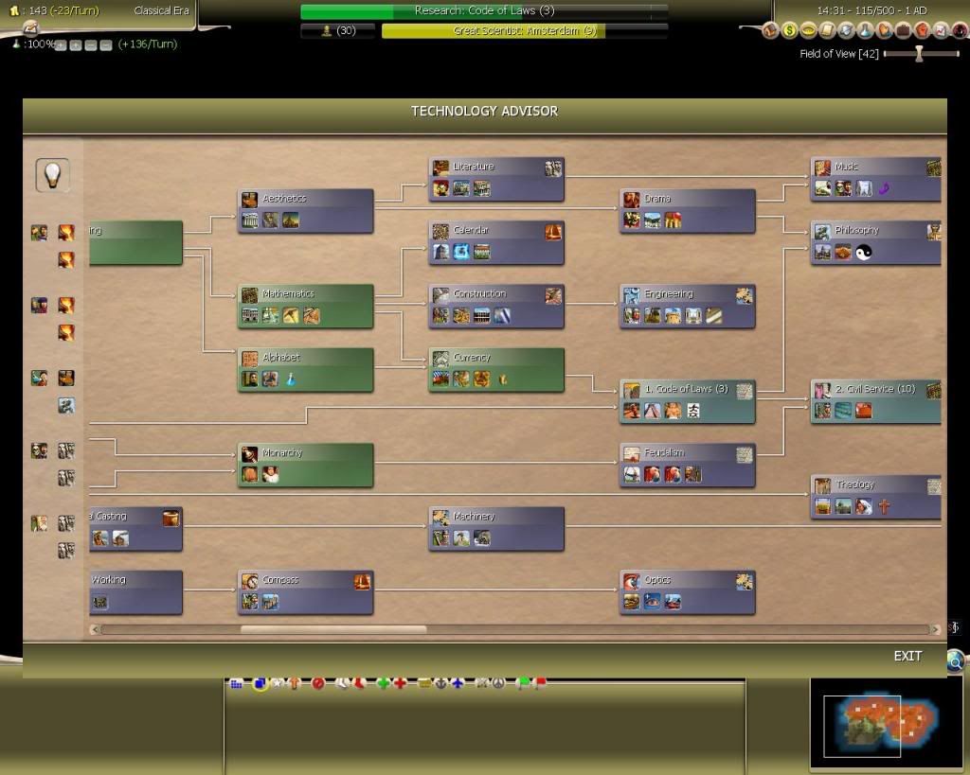The width and height of the screenshot is (970, 775).
Task: Open the Technology Advisor flask icon
Action: click(866, 30)
